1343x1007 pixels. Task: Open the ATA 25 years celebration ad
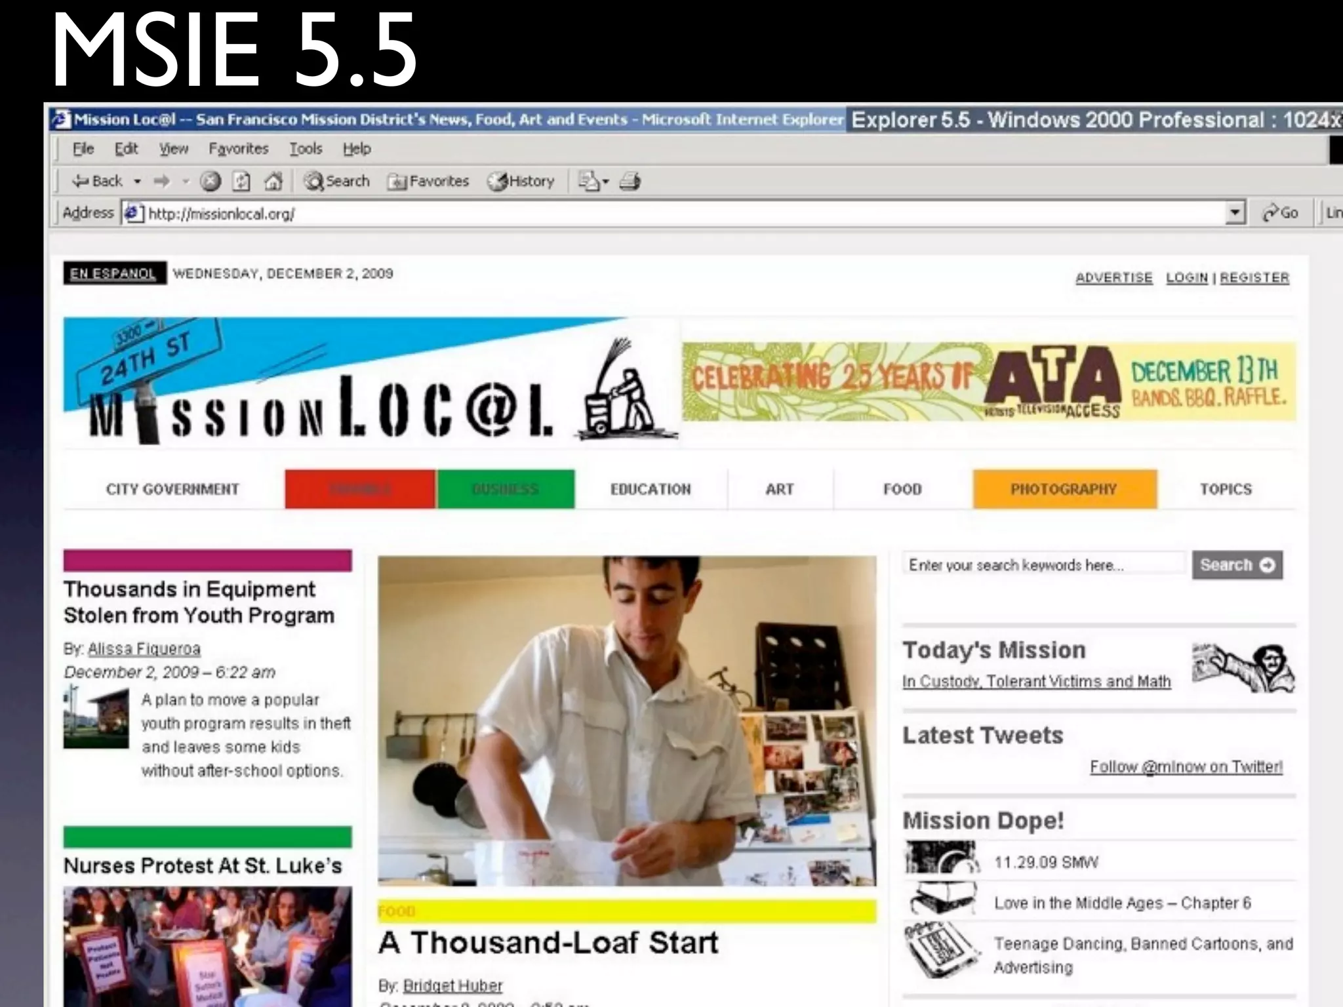[989, 382]
